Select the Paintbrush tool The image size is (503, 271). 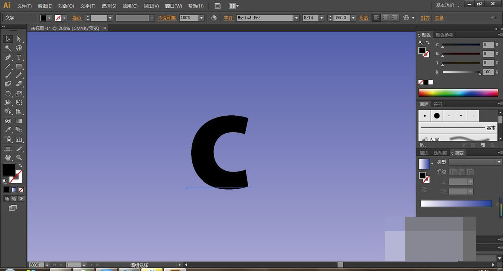click(8, 75)
